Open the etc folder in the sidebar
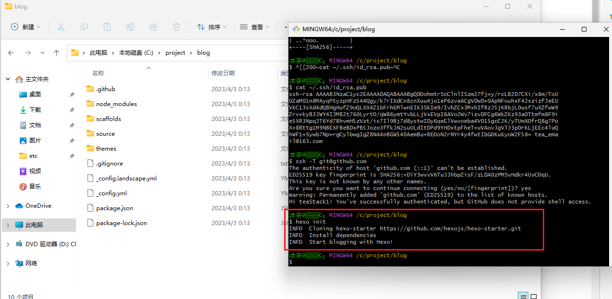Image resolution: width=612 pixels, height=299 pixels. [33, 156]
